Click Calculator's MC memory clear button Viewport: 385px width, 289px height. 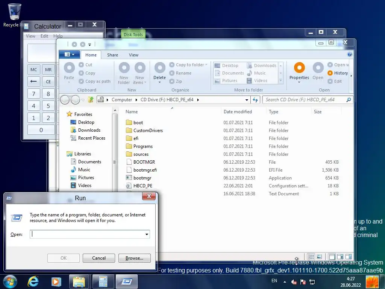[33, 70]
